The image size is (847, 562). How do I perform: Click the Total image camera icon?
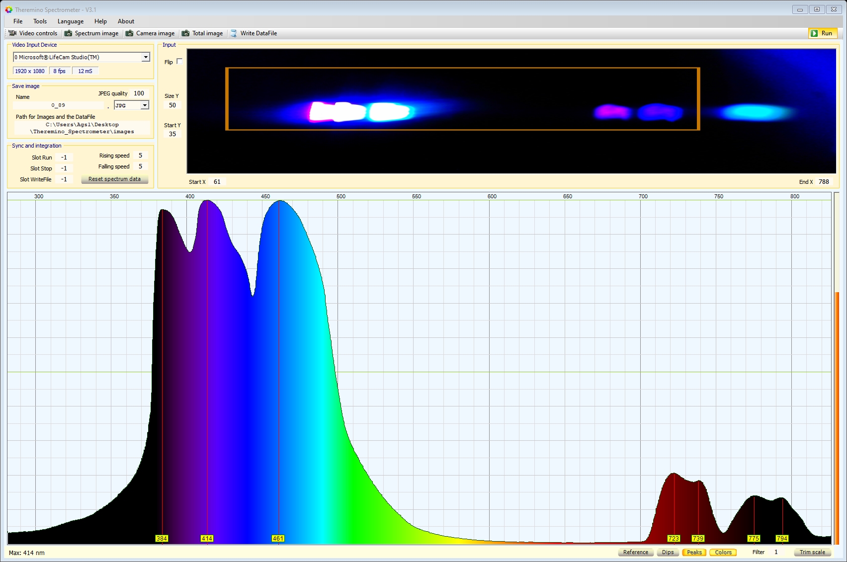click(185, 33)
